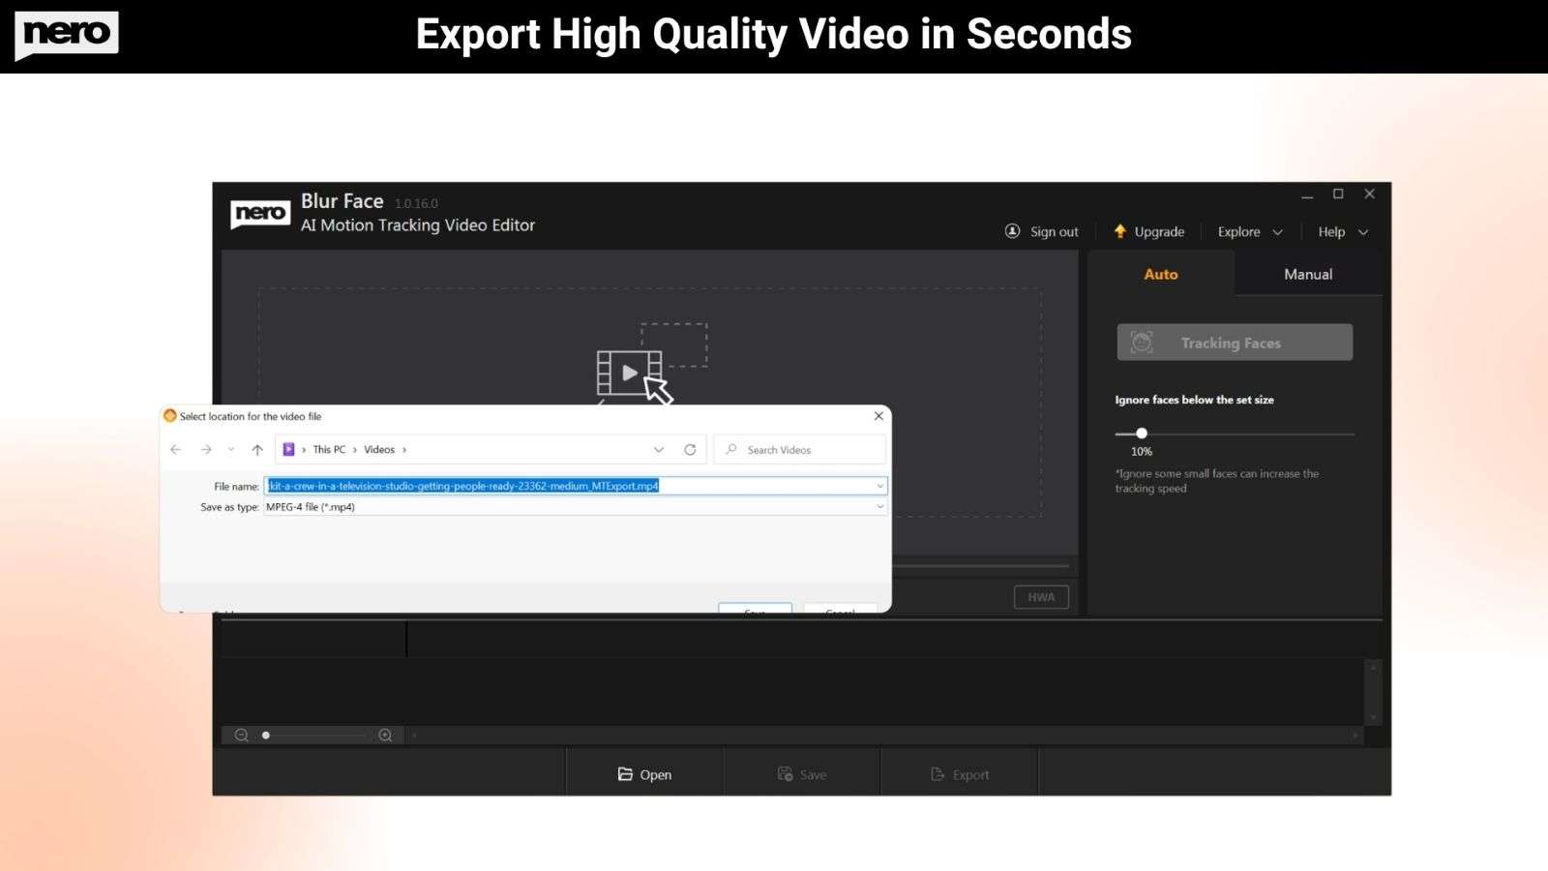
Task: Click the up-folder arrow in the file dialog
Action: [256, 449]
